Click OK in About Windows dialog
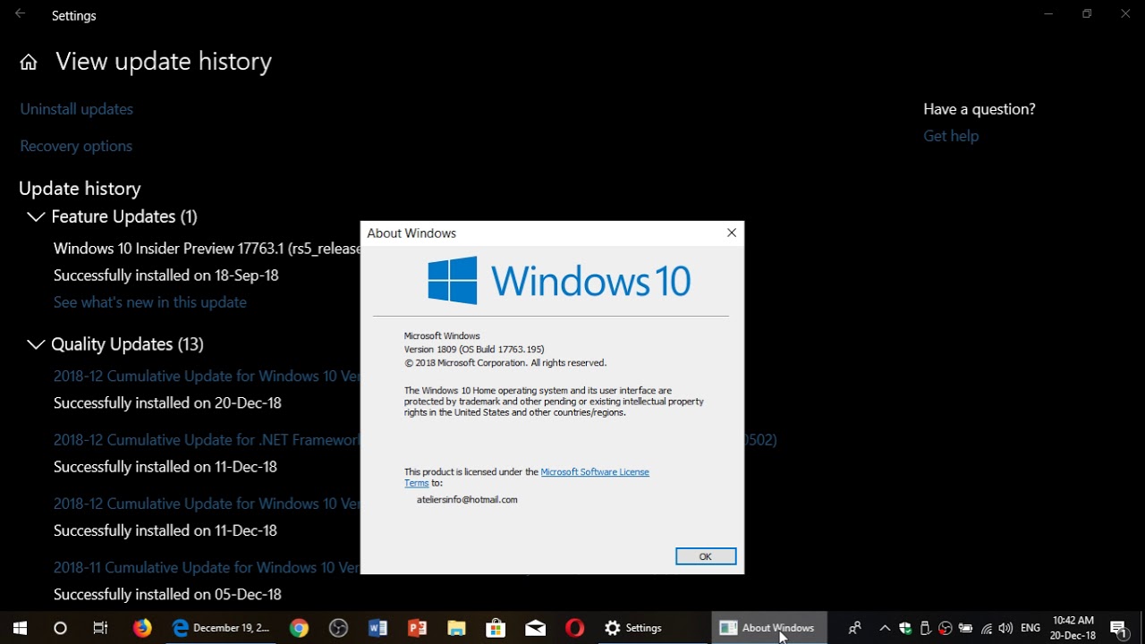Viewport: 1145px width, 644px height. pos(706,556)
